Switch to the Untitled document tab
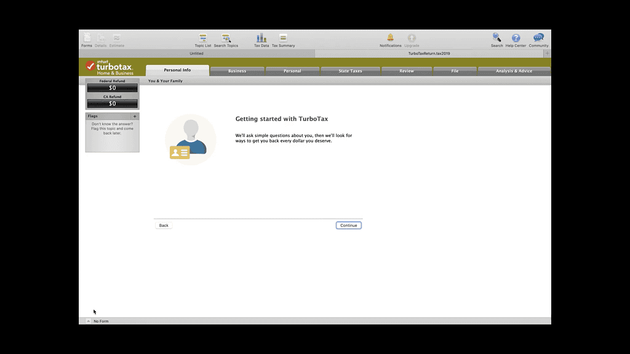This screenshot has width=630, height=354. [196, 53]
